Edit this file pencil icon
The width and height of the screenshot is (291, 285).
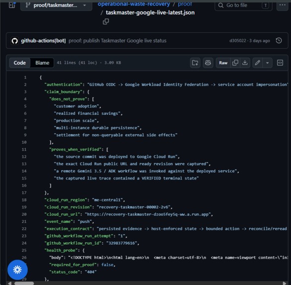tap(257, 63)
